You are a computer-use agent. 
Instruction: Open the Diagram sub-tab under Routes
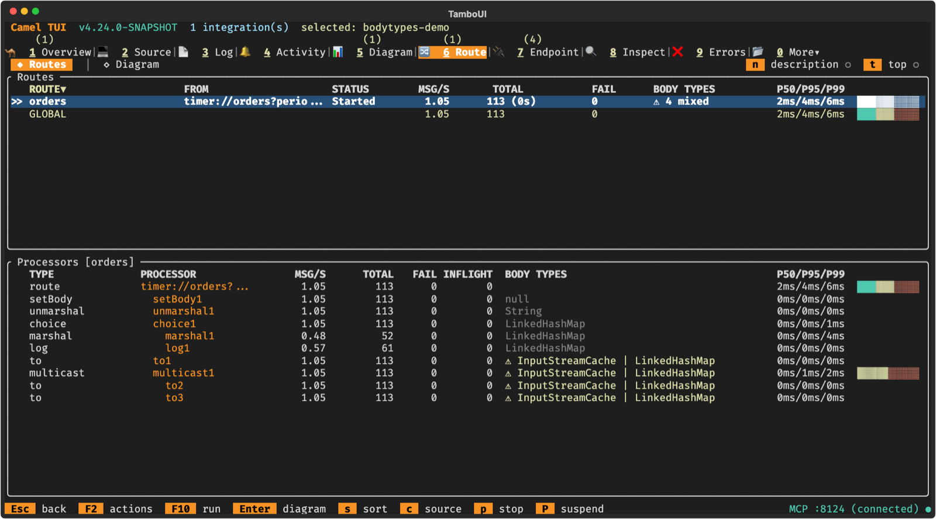pyautogui.click(x=131, y=65)
